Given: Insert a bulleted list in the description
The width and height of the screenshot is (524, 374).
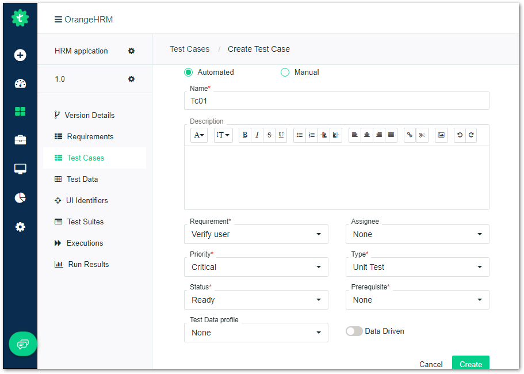Looking at the screenshot, I should 299,135.
